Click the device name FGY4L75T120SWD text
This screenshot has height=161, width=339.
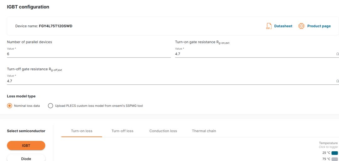point(56,26)
